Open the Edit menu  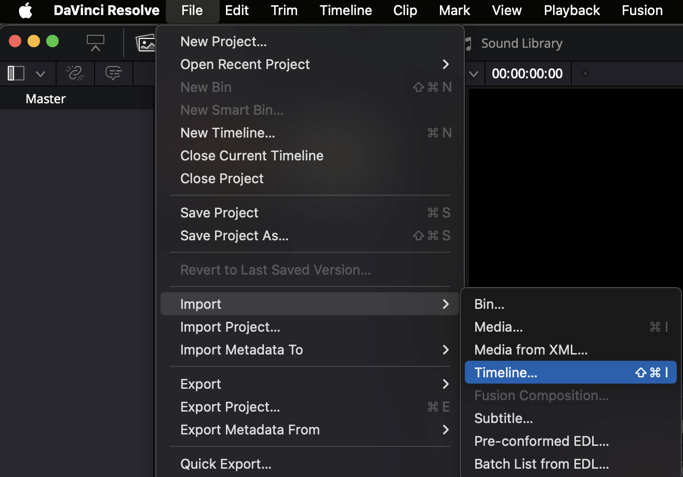coord(237,10)
